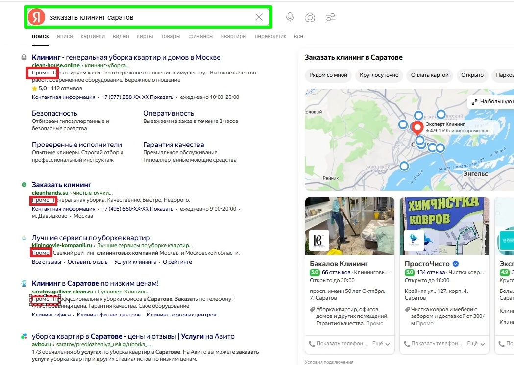Click expand arrows icon on map
Screen dimensions: 514x365
(474, 102)
